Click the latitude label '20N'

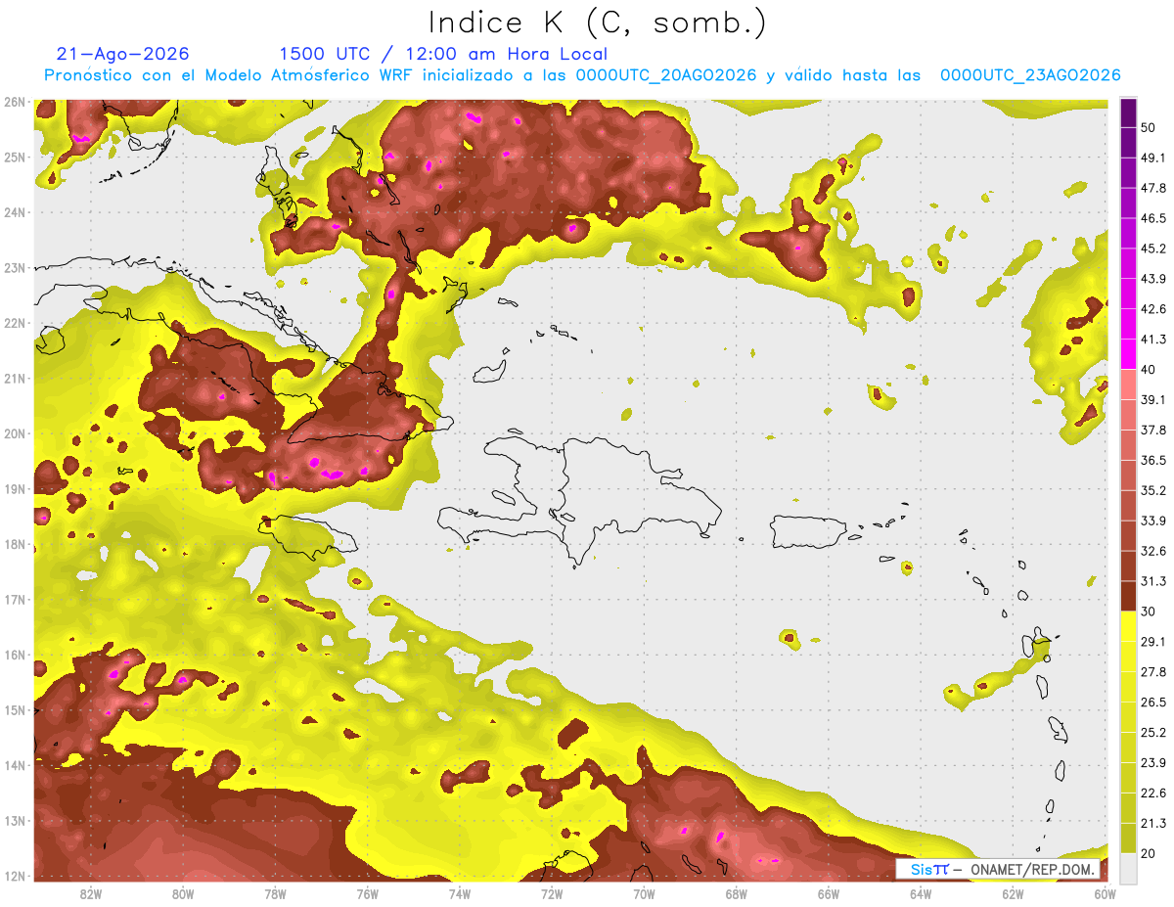point(15,433)
